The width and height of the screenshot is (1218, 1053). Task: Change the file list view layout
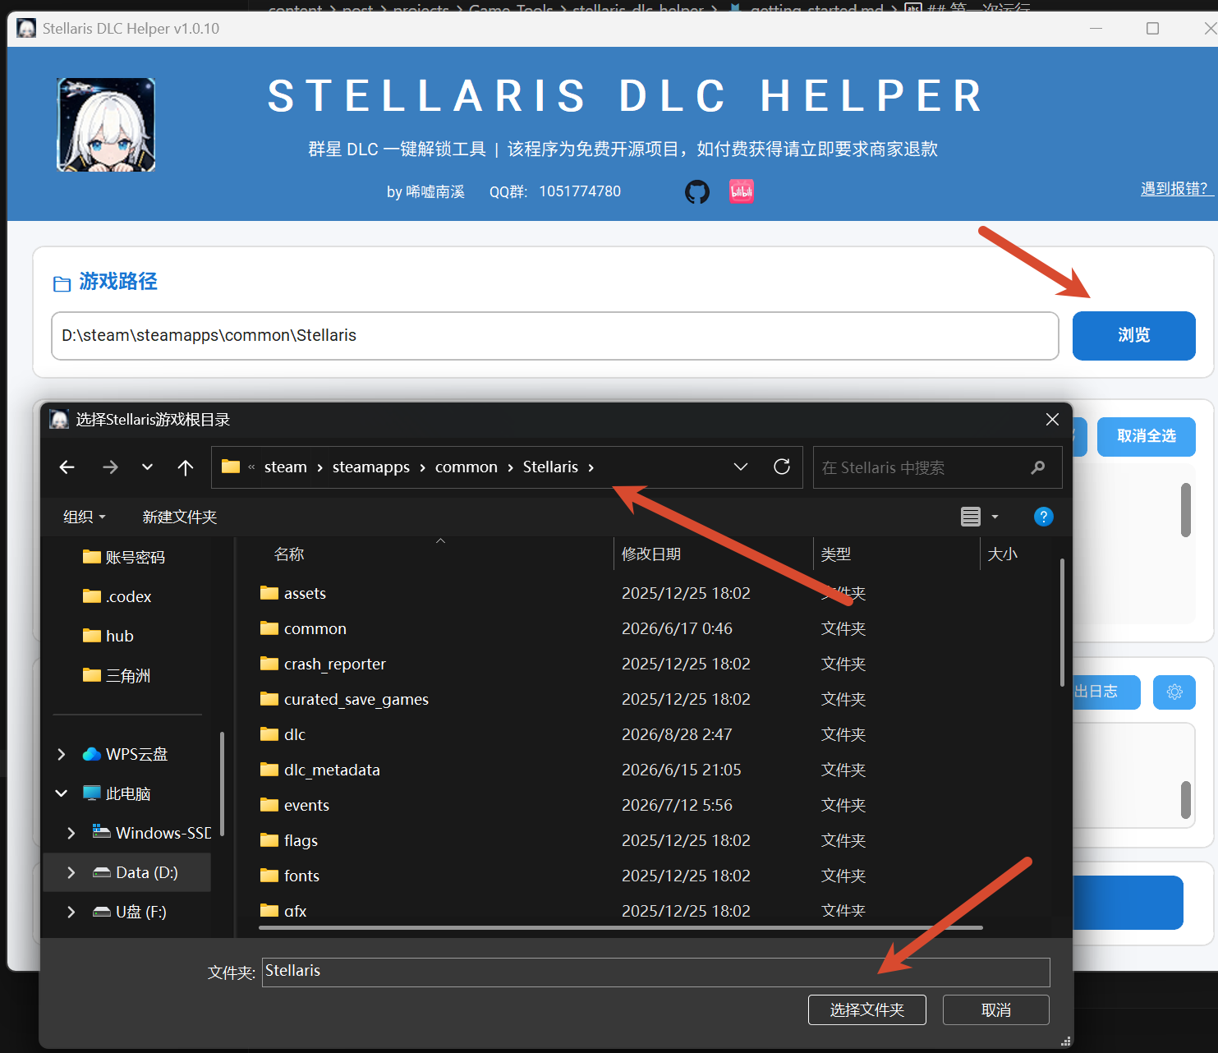coord(971,517)
